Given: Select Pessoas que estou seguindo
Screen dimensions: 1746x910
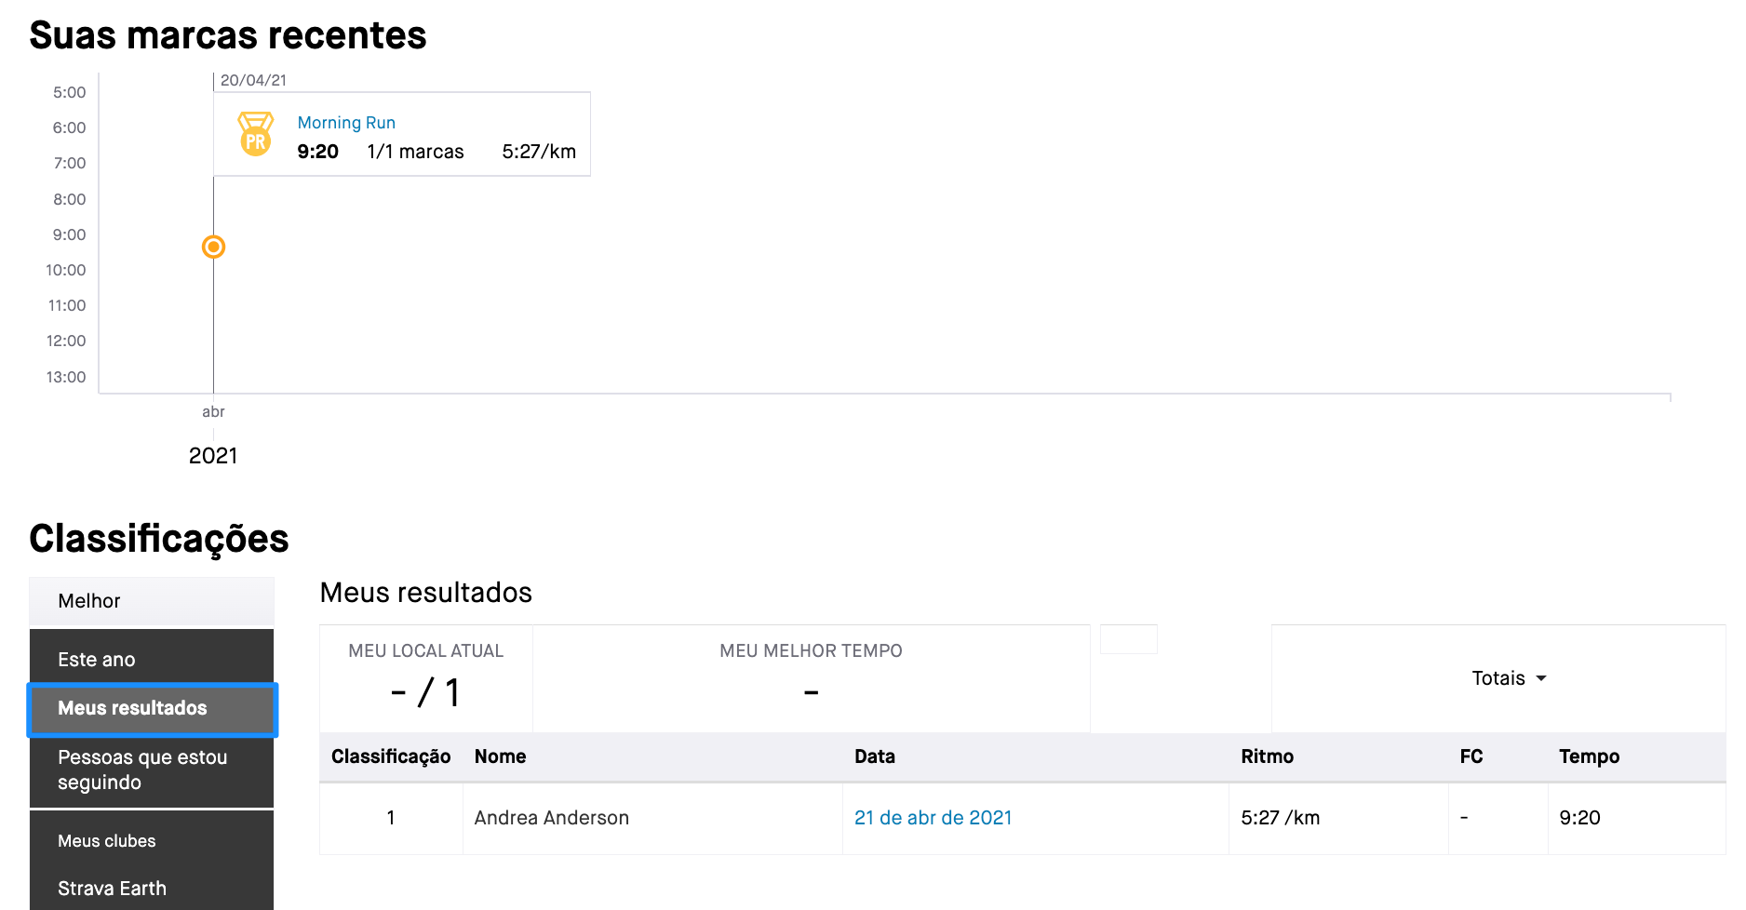Looking at the screenshot, I should (x=152, y=770).
